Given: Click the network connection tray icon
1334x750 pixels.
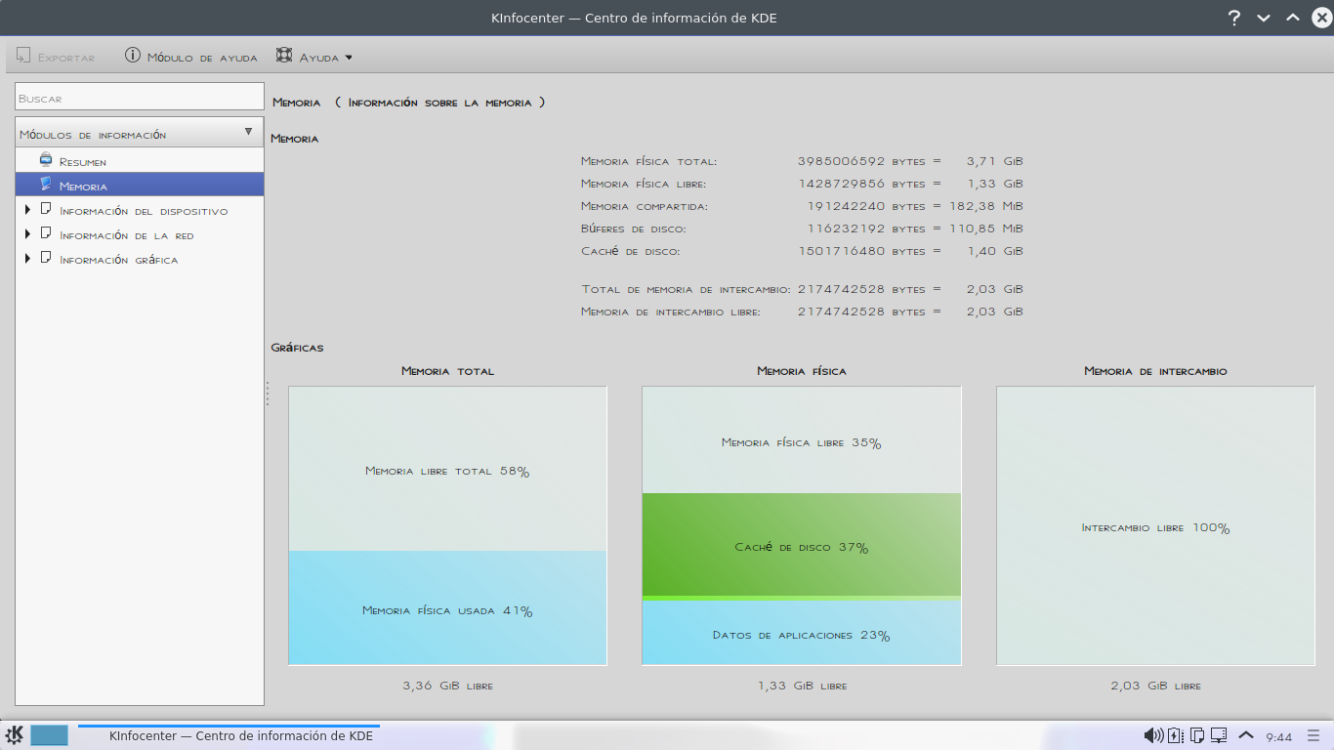Looking at the screenshot, I should [x=1219, y=735].
